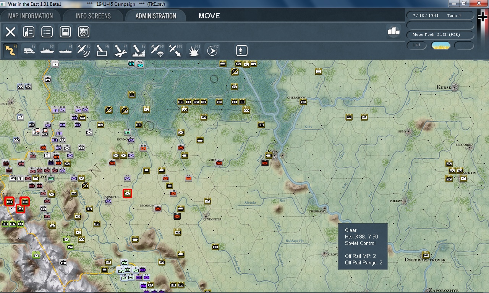Screen dimensions: 489x293
Task: Select the Administration tab
Action: [155, 16]
